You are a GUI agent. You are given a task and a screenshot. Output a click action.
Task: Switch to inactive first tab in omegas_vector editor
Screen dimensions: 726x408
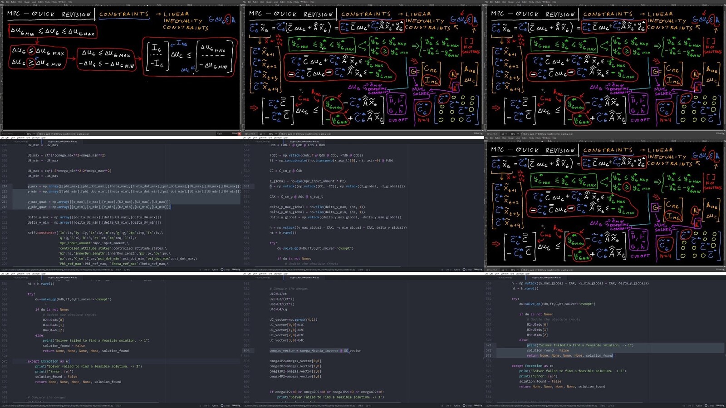(x=263, y=277)
